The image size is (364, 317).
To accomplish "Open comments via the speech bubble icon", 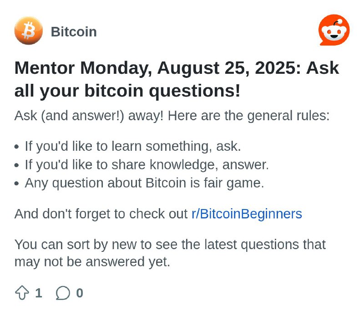I will (x=63, y=293).
